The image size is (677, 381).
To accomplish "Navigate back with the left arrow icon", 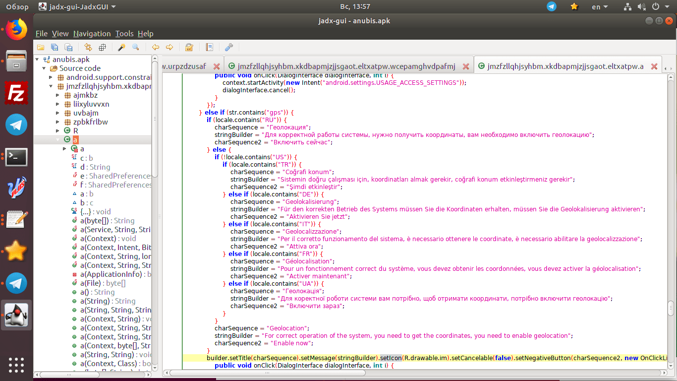I will pyautogui.click(x=156, y=48).
